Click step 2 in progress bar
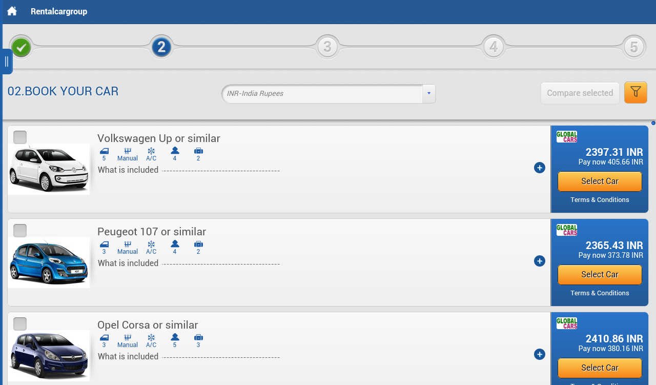Image resolution: width=656 pixels, height=385 pixels. (161, 48)
